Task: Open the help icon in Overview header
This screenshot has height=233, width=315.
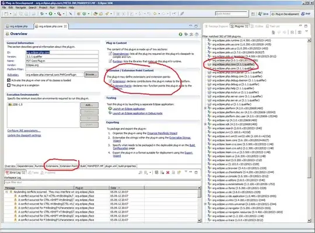Action: 197,34
